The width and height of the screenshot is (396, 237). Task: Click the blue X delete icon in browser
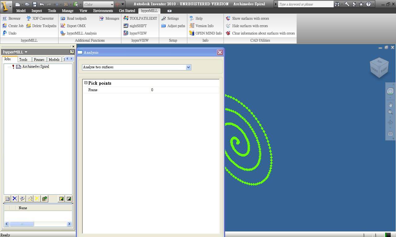(15, 199)
